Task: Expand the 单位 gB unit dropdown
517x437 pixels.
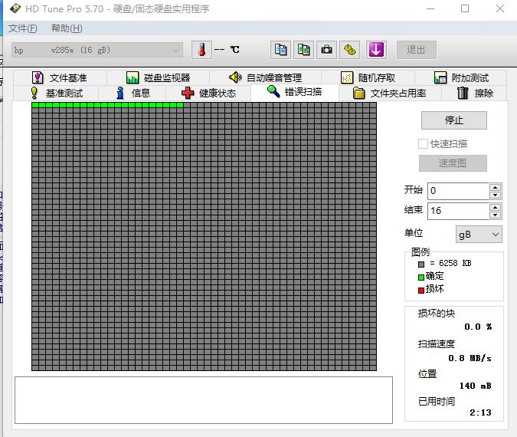Action: [479, 235]
